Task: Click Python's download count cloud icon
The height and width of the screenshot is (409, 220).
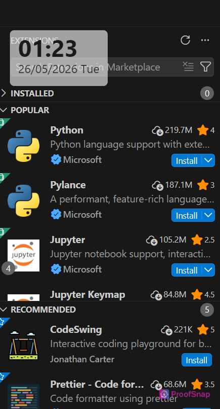Action: pos(158,130)
